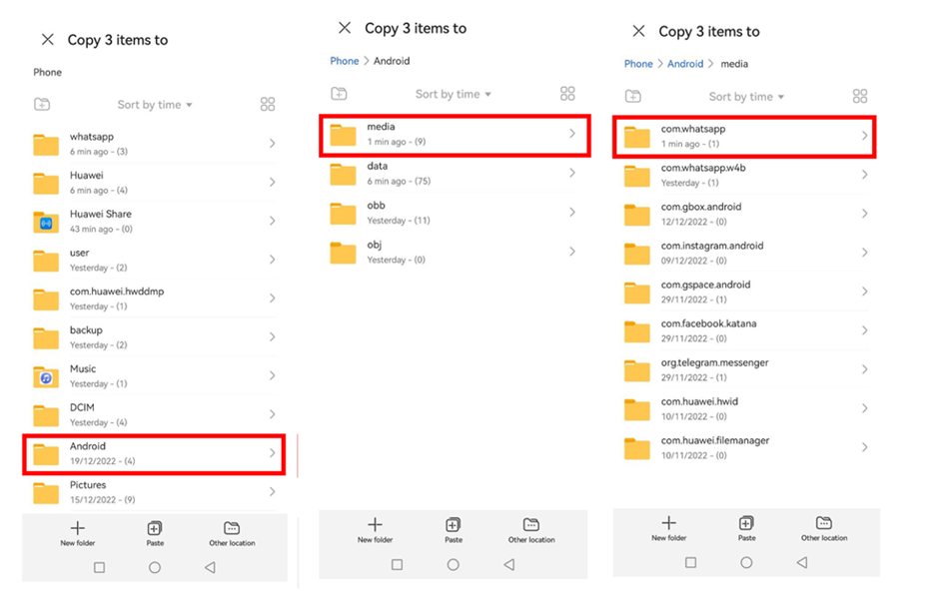Click Phone breadcrumb in right panel
This screenshot has width=939, height=604.
tap(638, 64)
